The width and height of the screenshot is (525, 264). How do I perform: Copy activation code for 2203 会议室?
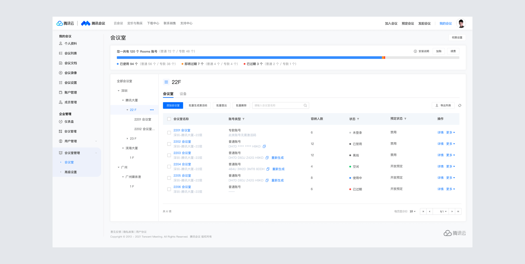click(x=267, y=158)
